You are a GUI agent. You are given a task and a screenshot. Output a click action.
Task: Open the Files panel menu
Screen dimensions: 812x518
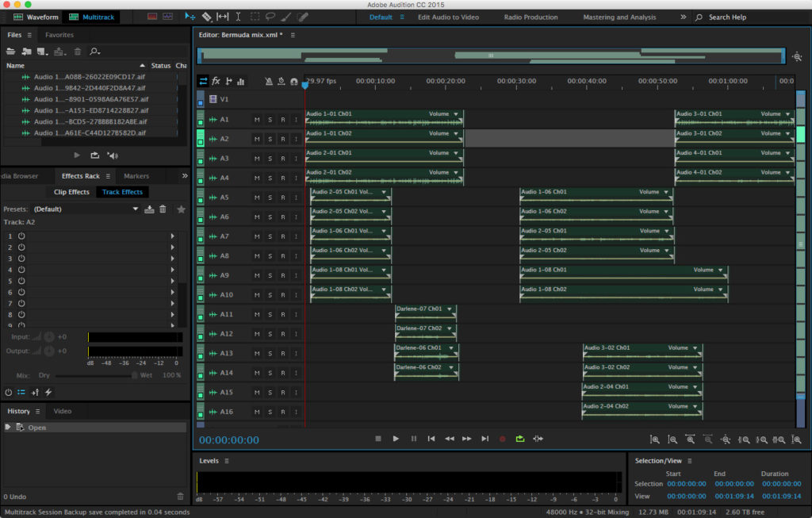[29, 35]
